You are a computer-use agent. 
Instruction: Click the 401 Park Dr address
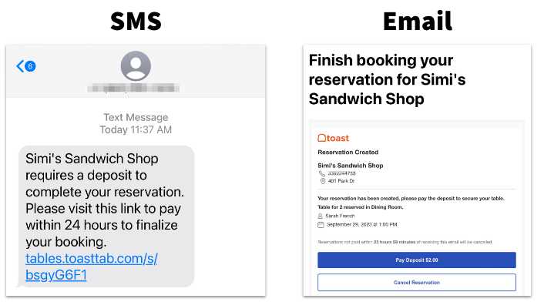point(341,181)
